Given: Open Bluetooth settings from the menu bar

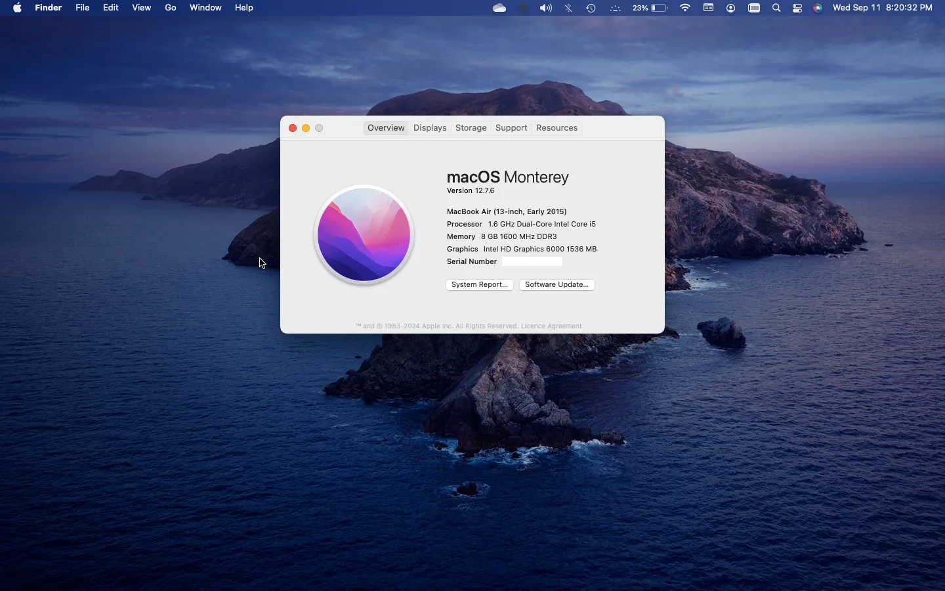Looking at the screenshot, I should coord(569,8).
